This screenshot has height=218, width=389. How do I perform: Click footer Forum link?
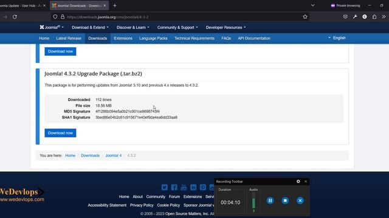click(x=174, y=197)
